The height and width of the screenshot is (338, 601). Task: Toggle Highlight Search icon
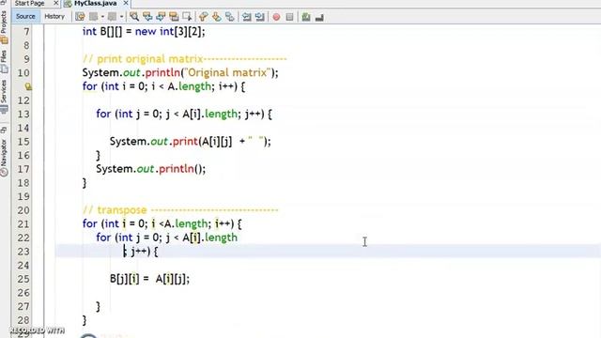click(x=174, y=17)
